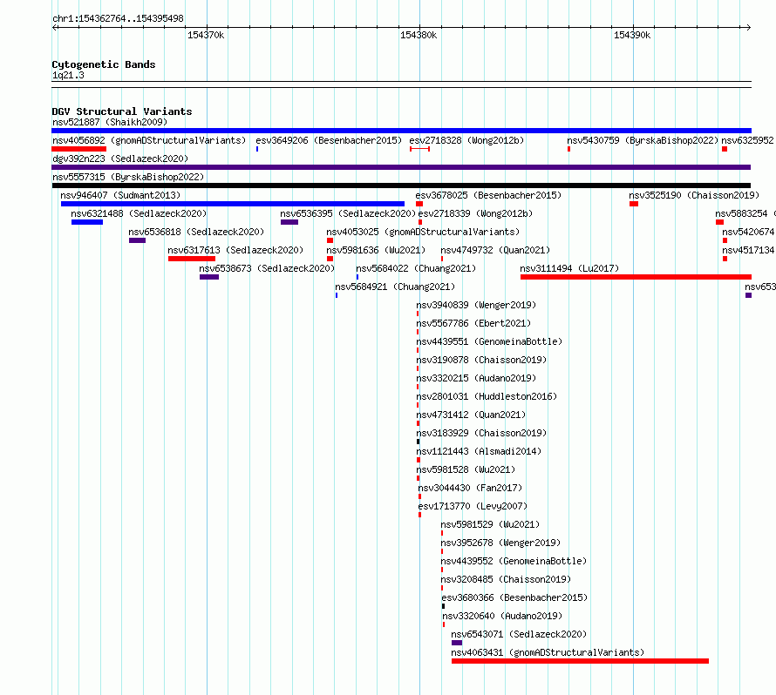
Task: Select the 1q21.3 cytogenetic band label
Action: 68,75
